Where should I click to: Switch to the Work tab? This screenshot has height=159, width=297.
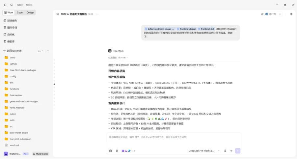pyautogui.click(x=9, y=13)
